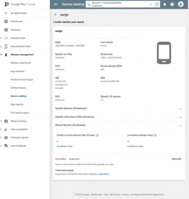Open App releases in sidebar
This screenshot has width=189, height=199.
(x=17, y=71)
